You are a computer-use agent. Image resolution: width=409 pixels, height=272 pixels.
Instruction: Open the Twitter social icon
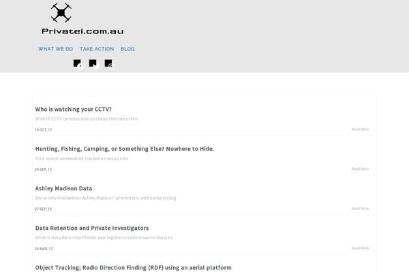pyautogui.click(x=93, y=64)
